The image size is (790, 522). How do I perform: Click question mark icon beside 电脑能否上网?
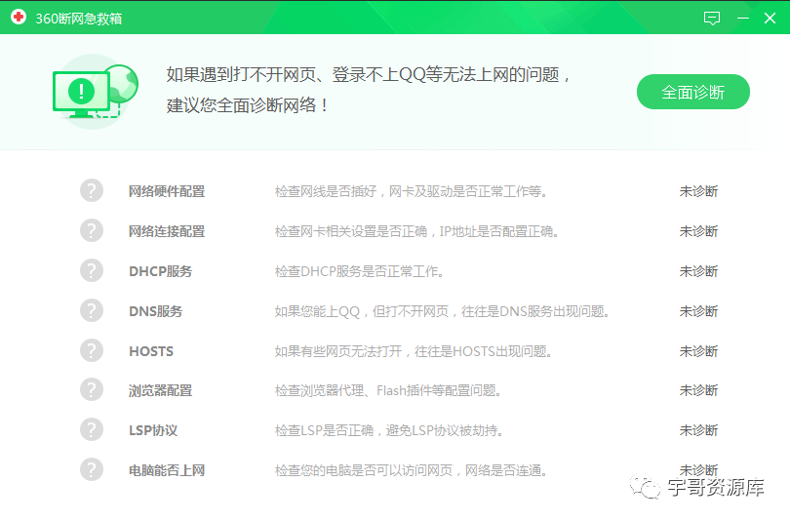tap(92, 469)
